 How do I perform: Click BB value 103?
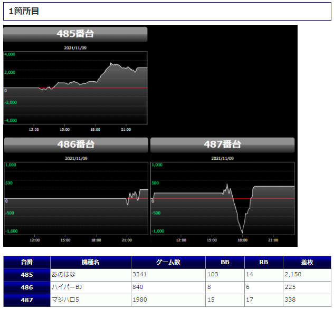click(x=213, y=274)
